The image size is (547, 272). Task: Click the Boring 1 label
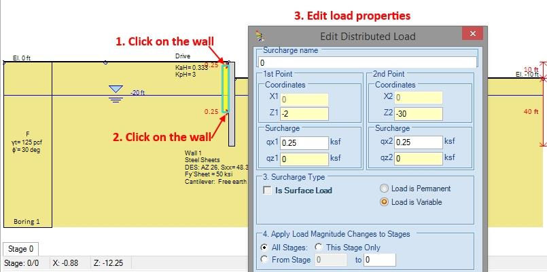click(27, 222)
